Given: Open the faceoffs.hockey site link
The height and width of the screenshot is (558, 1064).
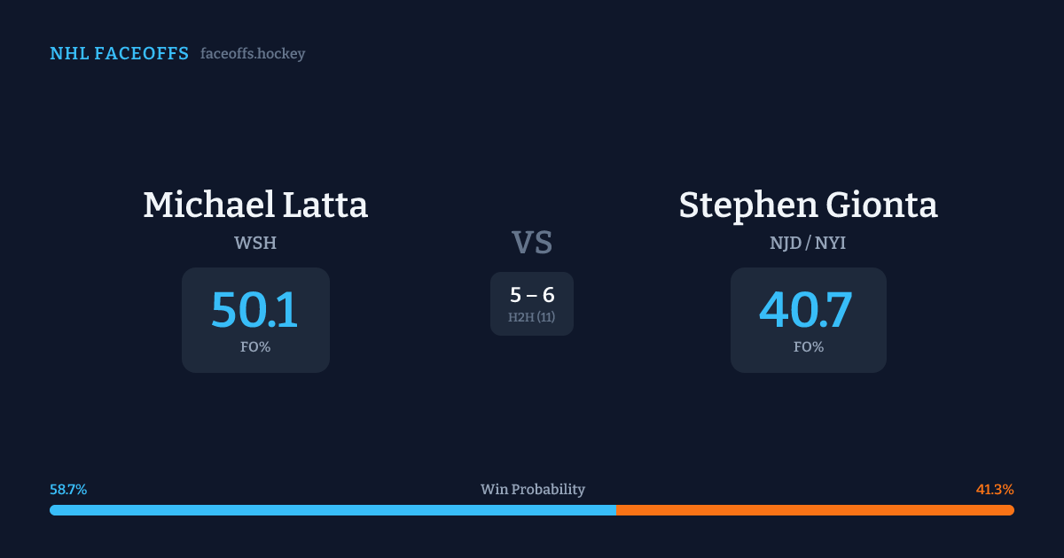Looking at the screenshot, I should (253, 54).
